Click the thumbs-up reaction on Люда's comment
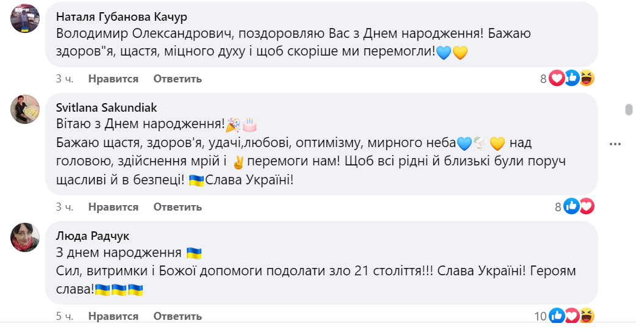This screenshot has width=636, height=329. pos(557,316)
